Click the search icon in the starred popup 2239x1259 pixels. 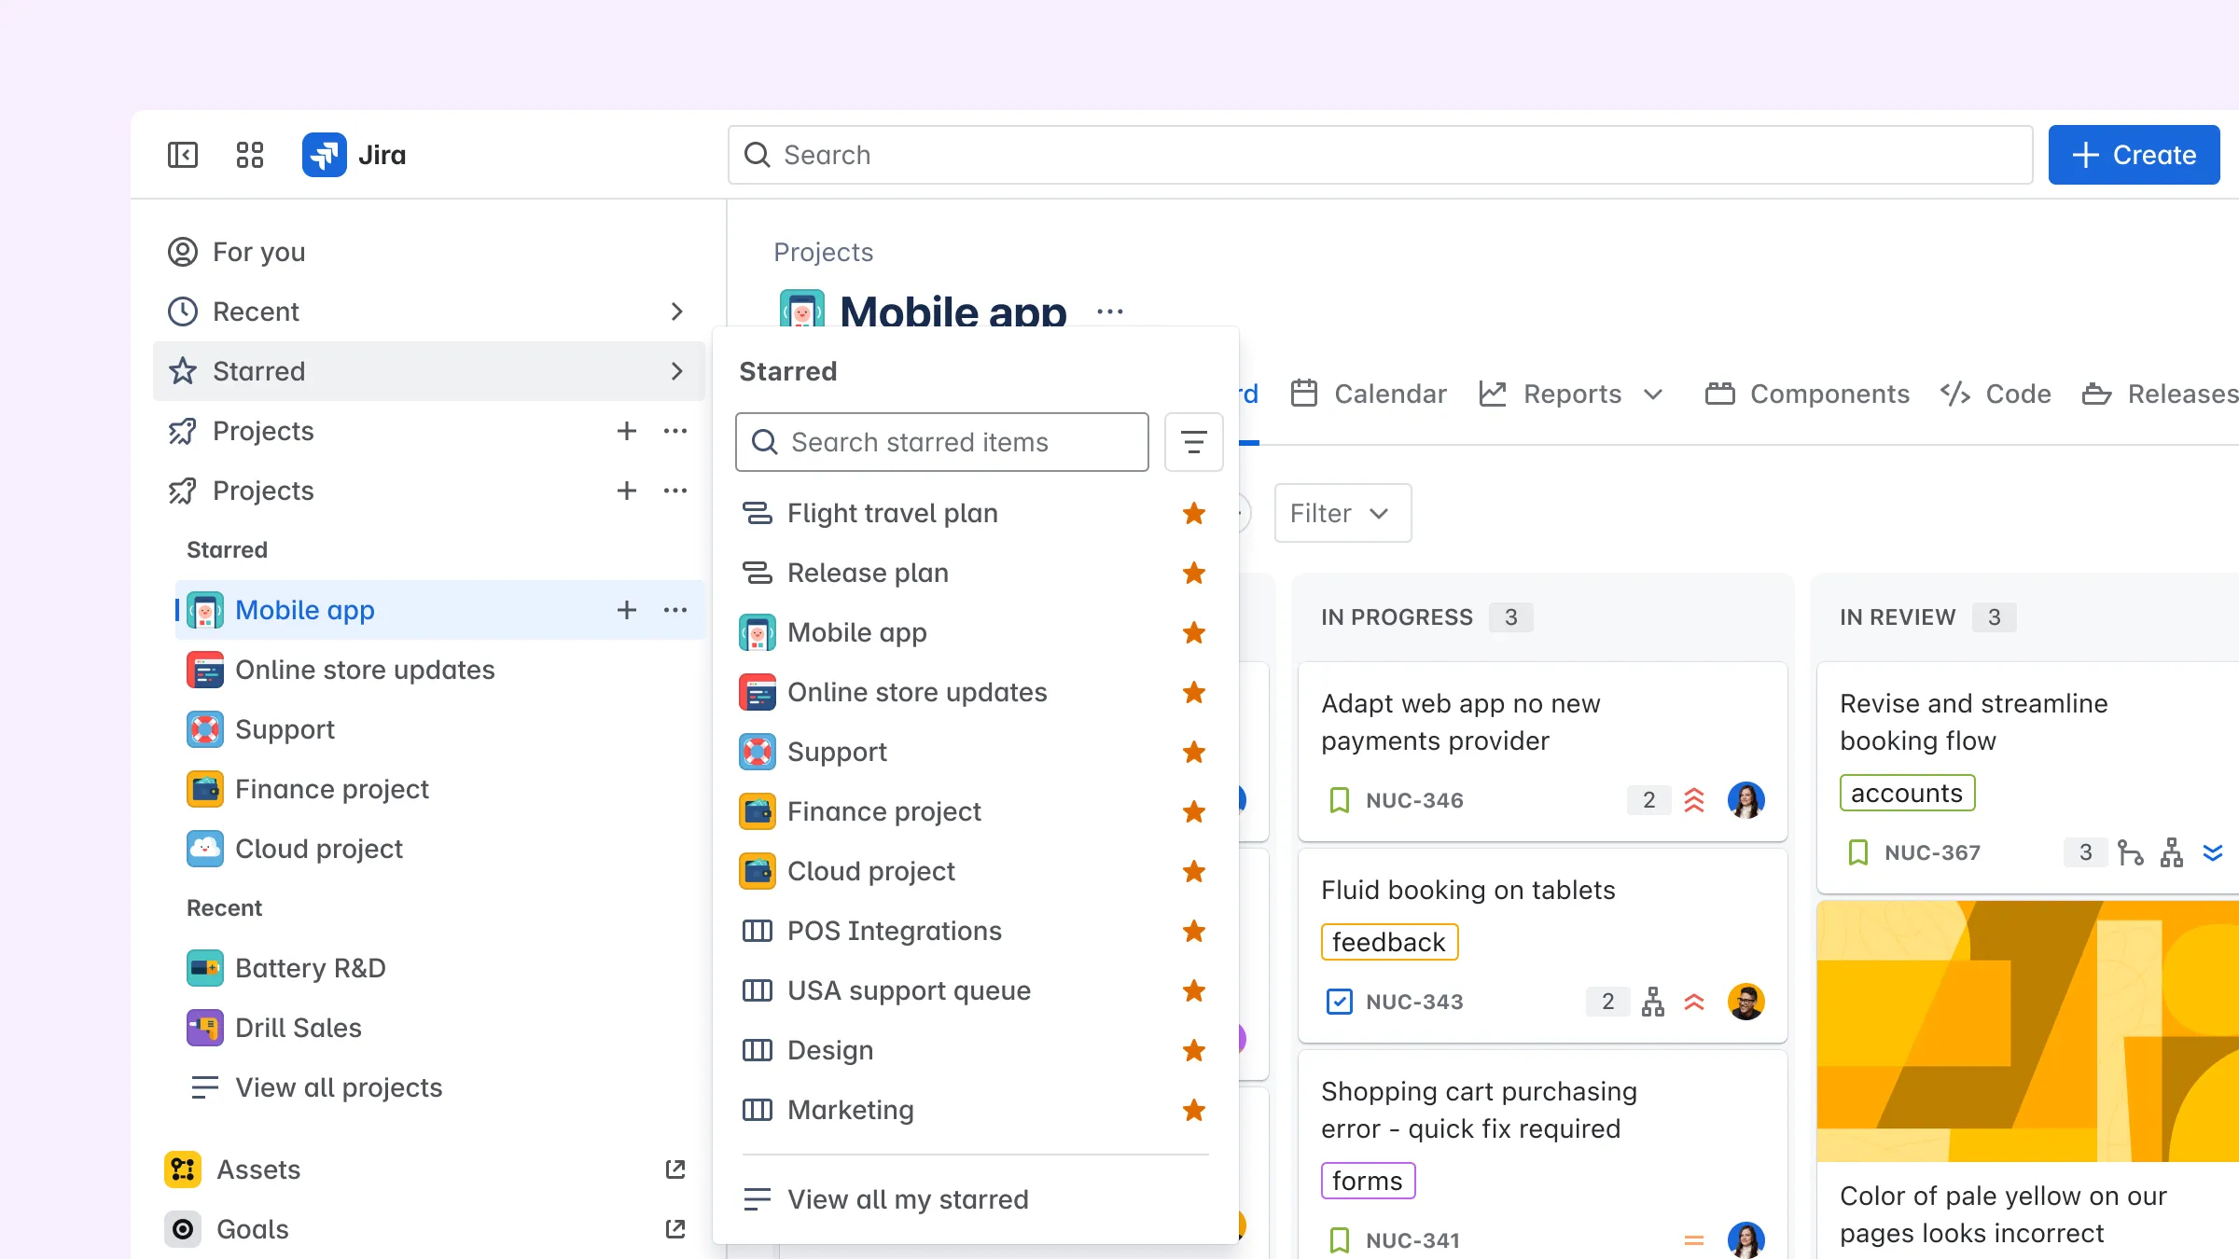click(x=764, y=442)
